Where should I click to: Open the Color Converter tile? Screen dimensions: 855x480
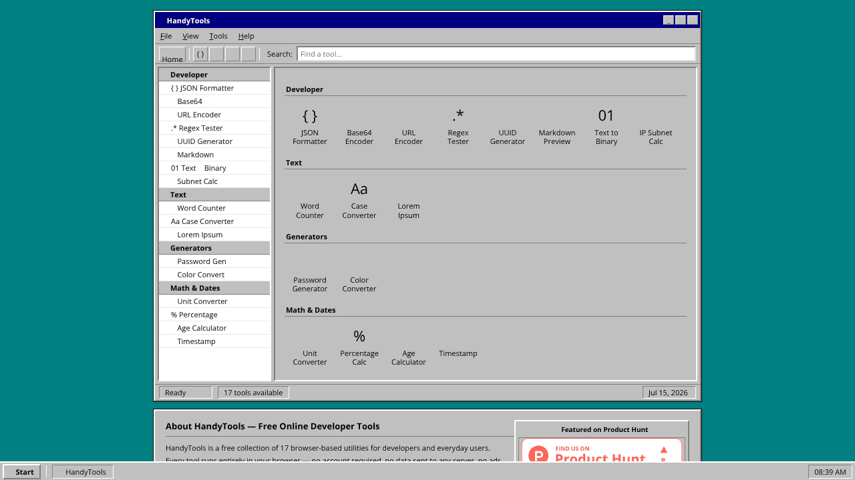click(x=359, y=273)
